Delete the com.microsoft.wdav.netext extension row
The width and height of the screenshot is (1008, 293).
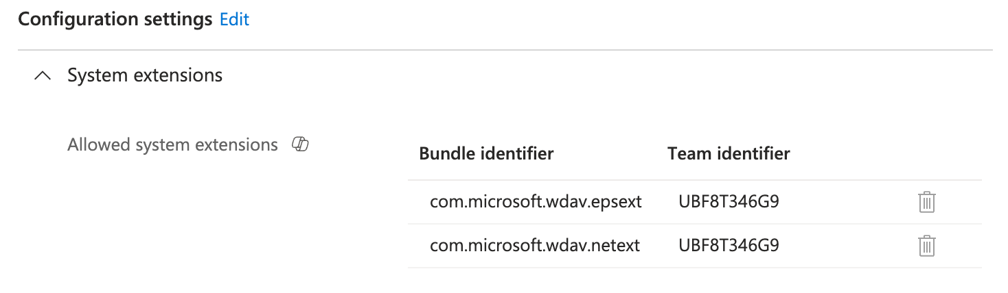click(926, 245)
